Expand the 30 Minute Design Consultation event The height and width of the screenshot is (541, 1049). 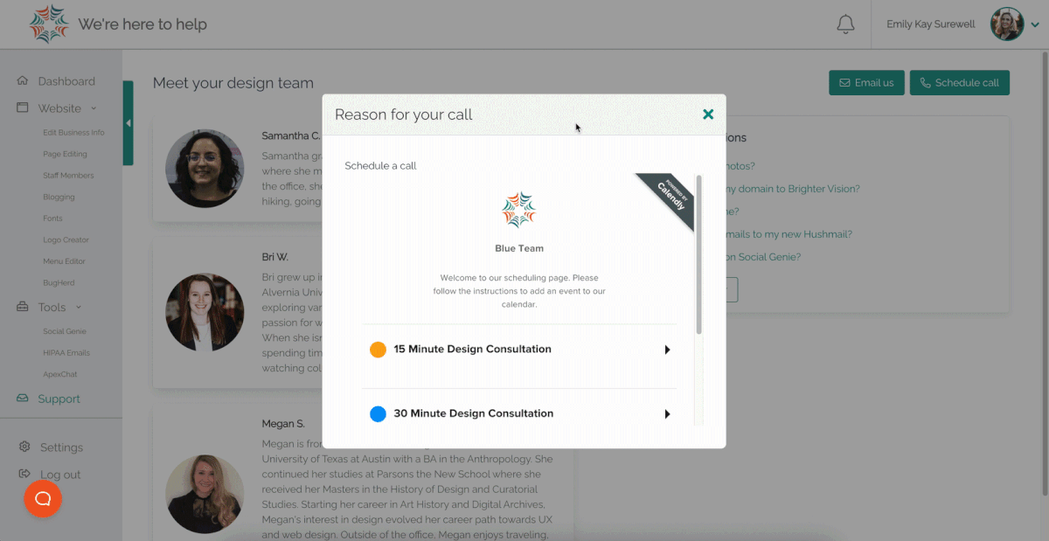pyautogui.click(x=668, y=413)
